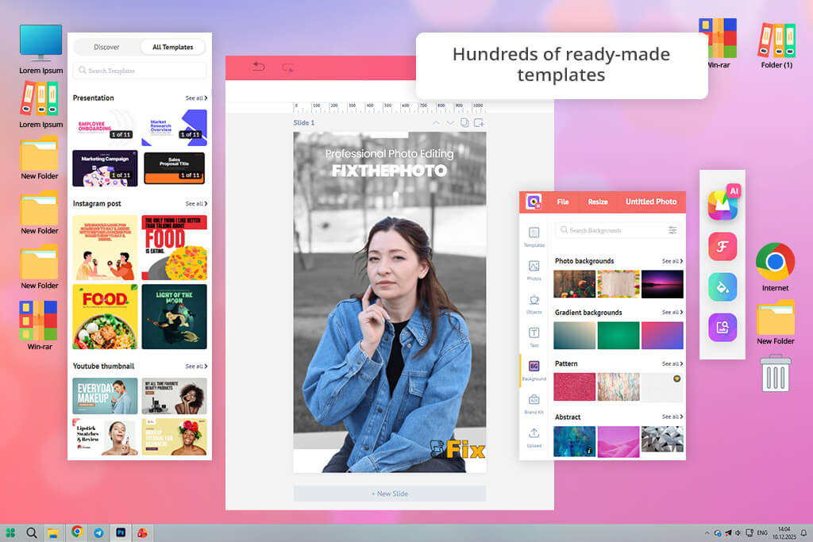Screen dimensions: 813x542
Task: Switch to the Discover tab
Action: 107,47
